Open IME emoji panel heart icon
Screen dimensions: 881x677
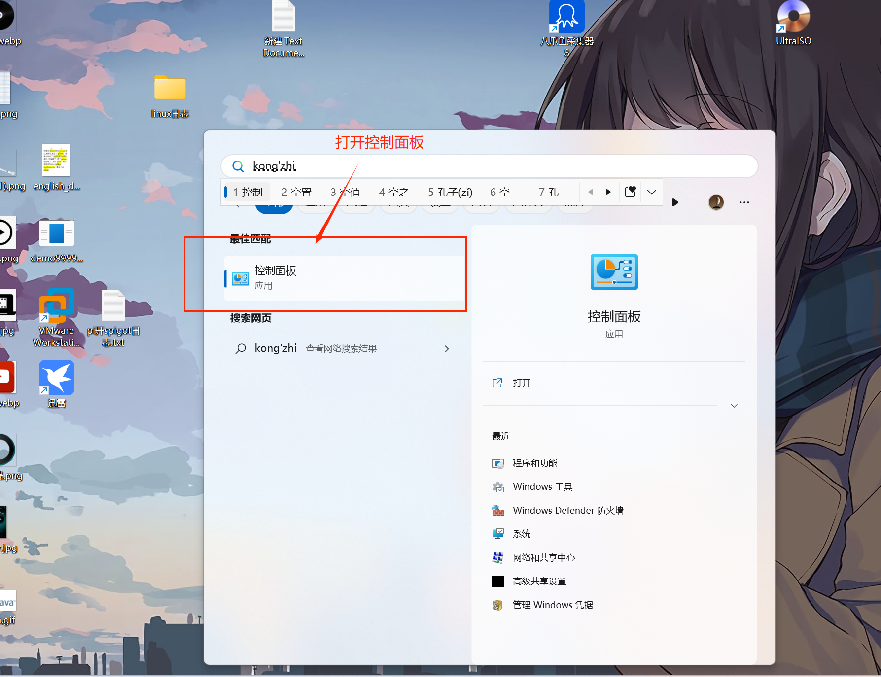coord(630,192)
